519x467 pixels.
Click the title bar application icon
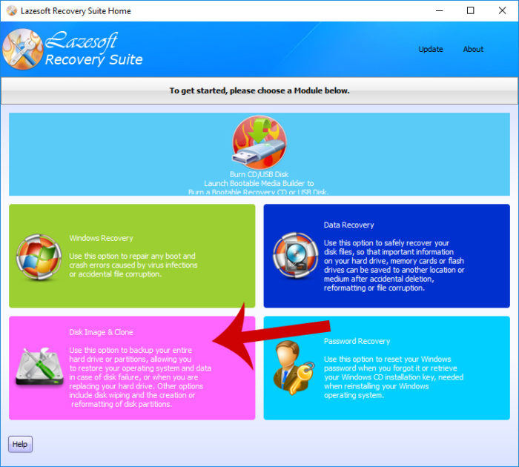tap(12, 10)
